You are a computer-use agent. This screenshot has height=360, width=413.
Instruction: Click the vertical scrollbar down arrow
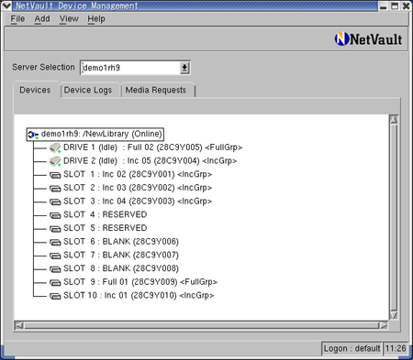(x=394, y=315)
